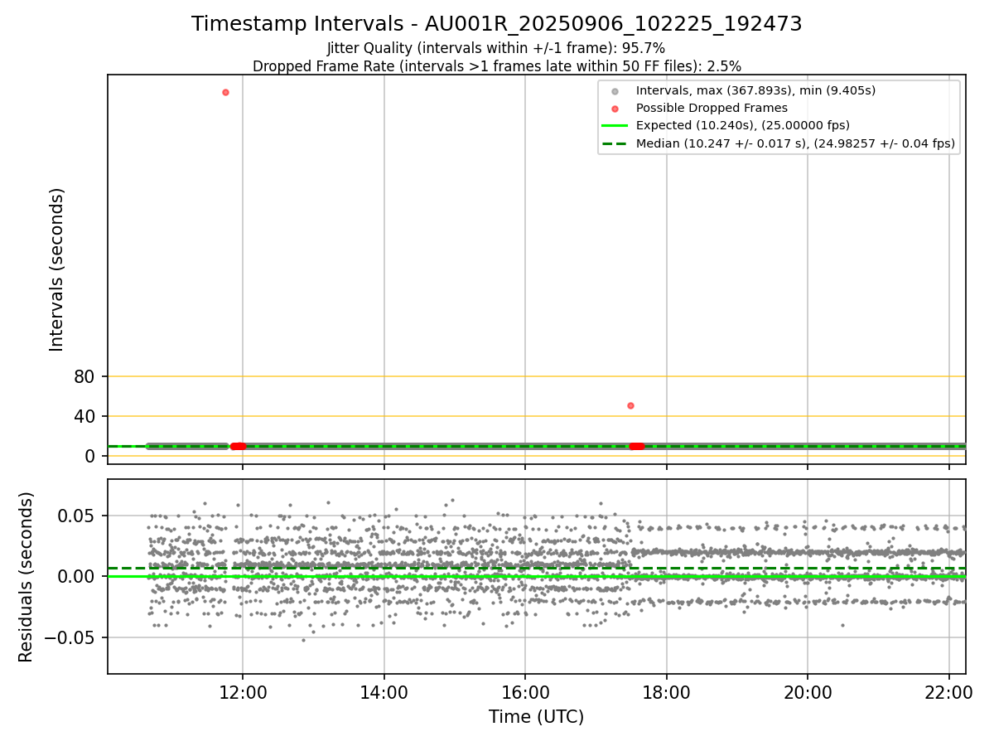Viewport: 994px width, 746px height.
Task: Click the red dropped-frame cluster on the baseline near 17:30
Action: (x=636, y=446)
